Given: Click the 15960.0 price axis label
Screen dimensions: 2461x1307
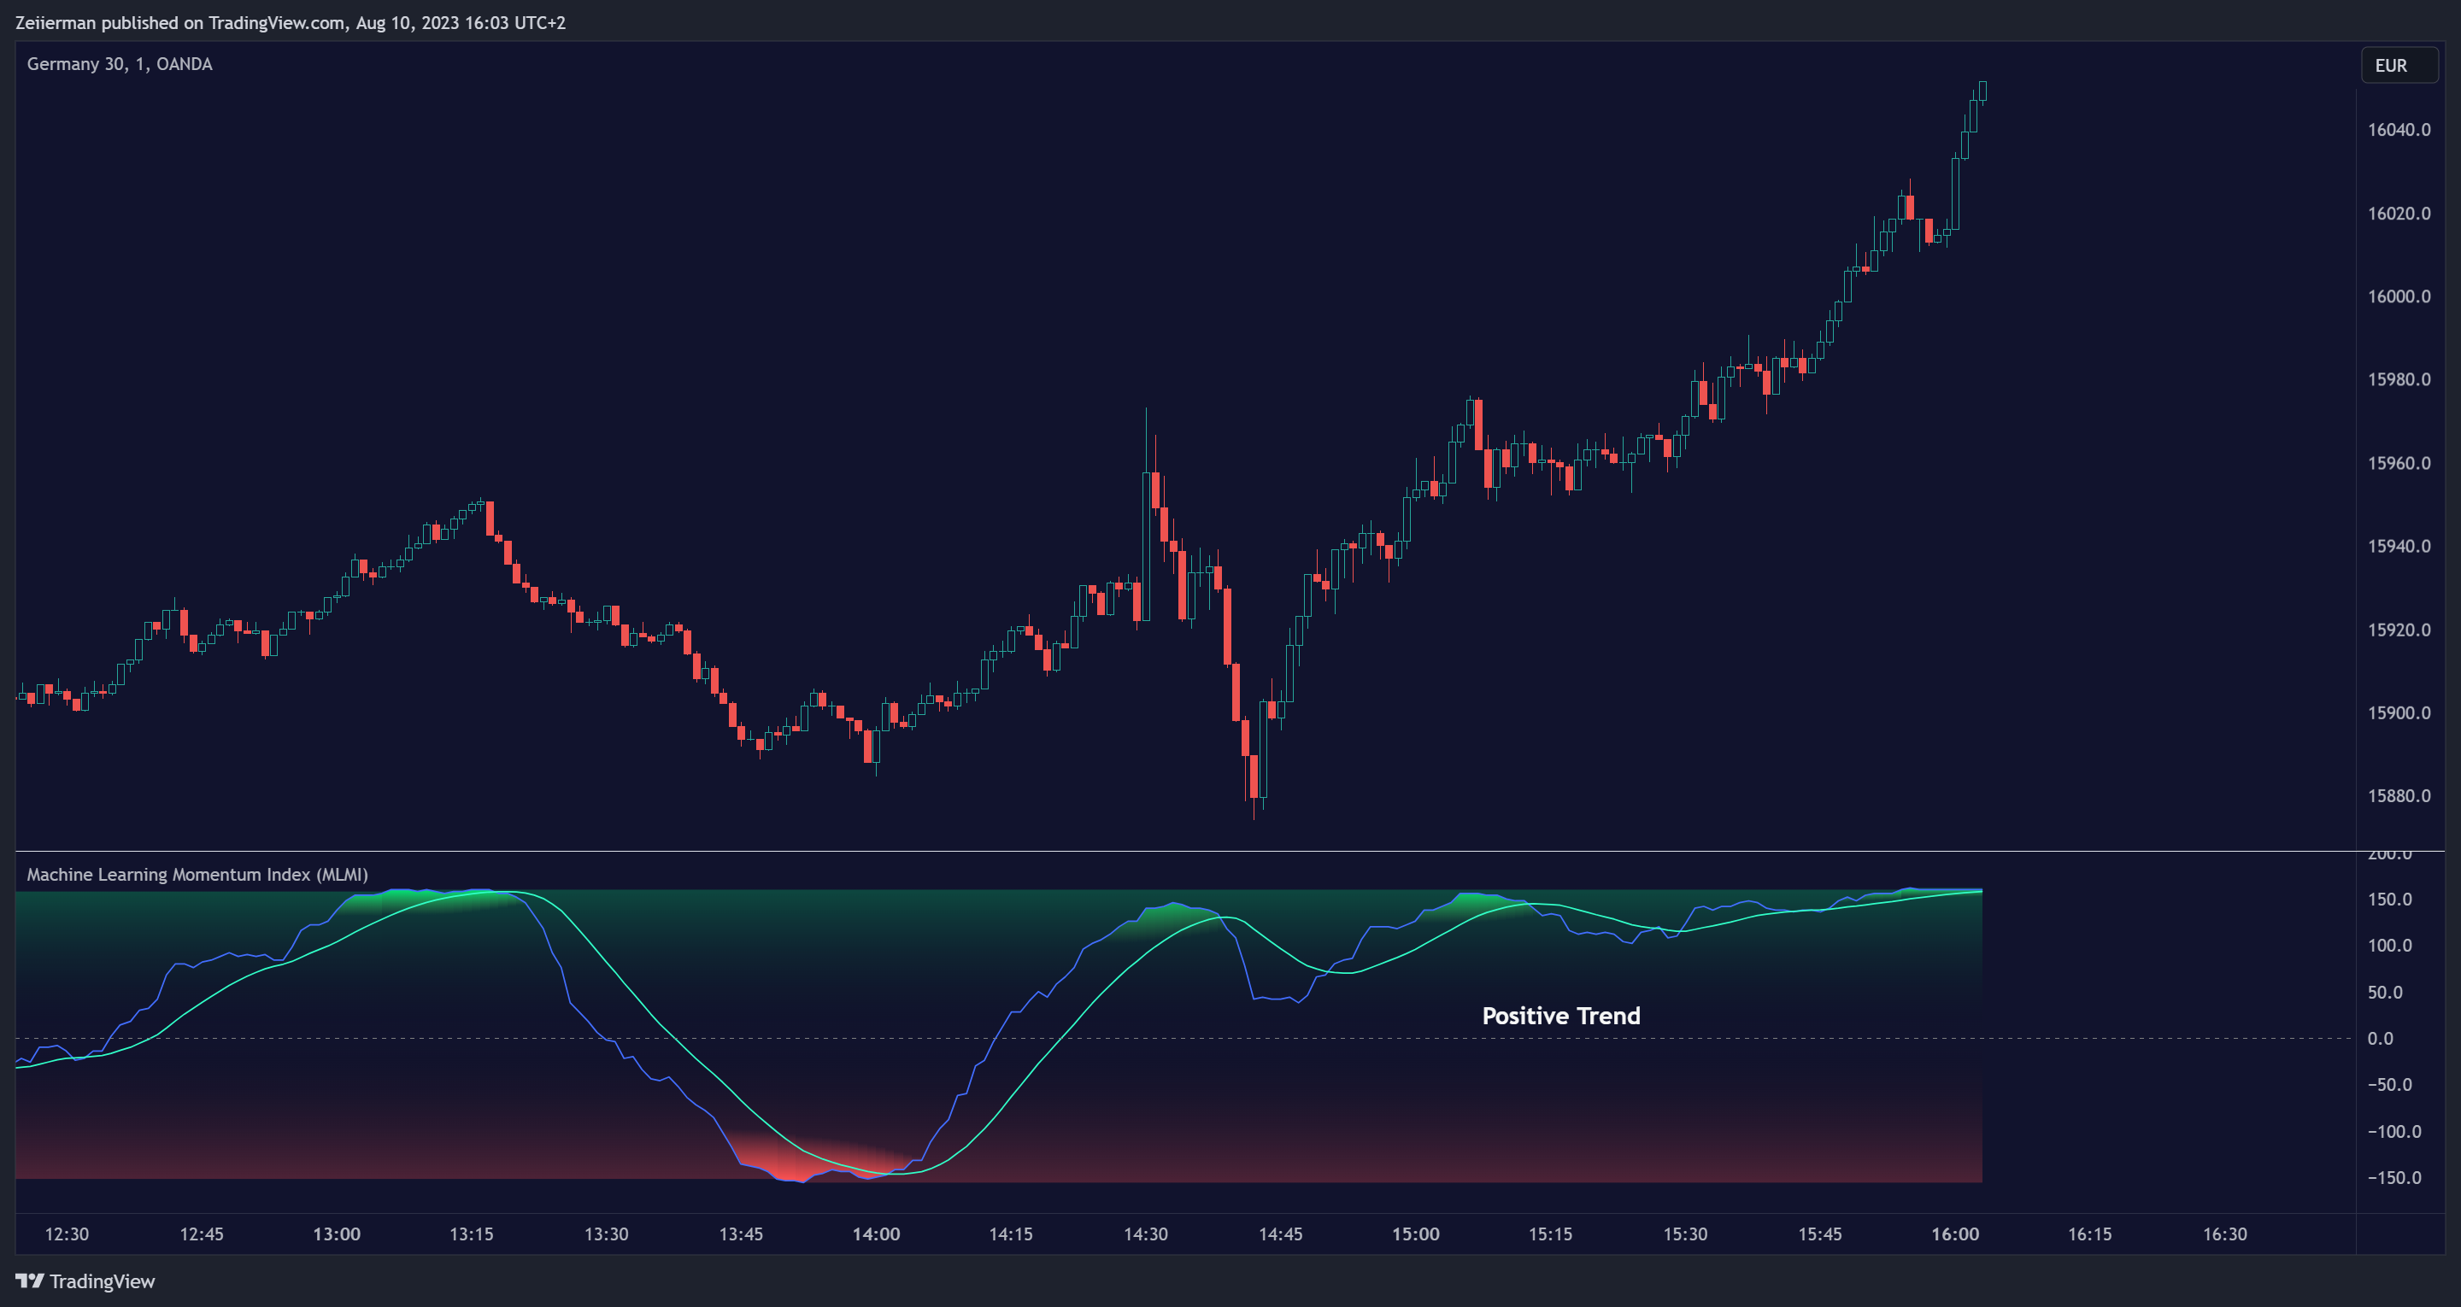Looking at the screenshot, I should [2399, 463].
